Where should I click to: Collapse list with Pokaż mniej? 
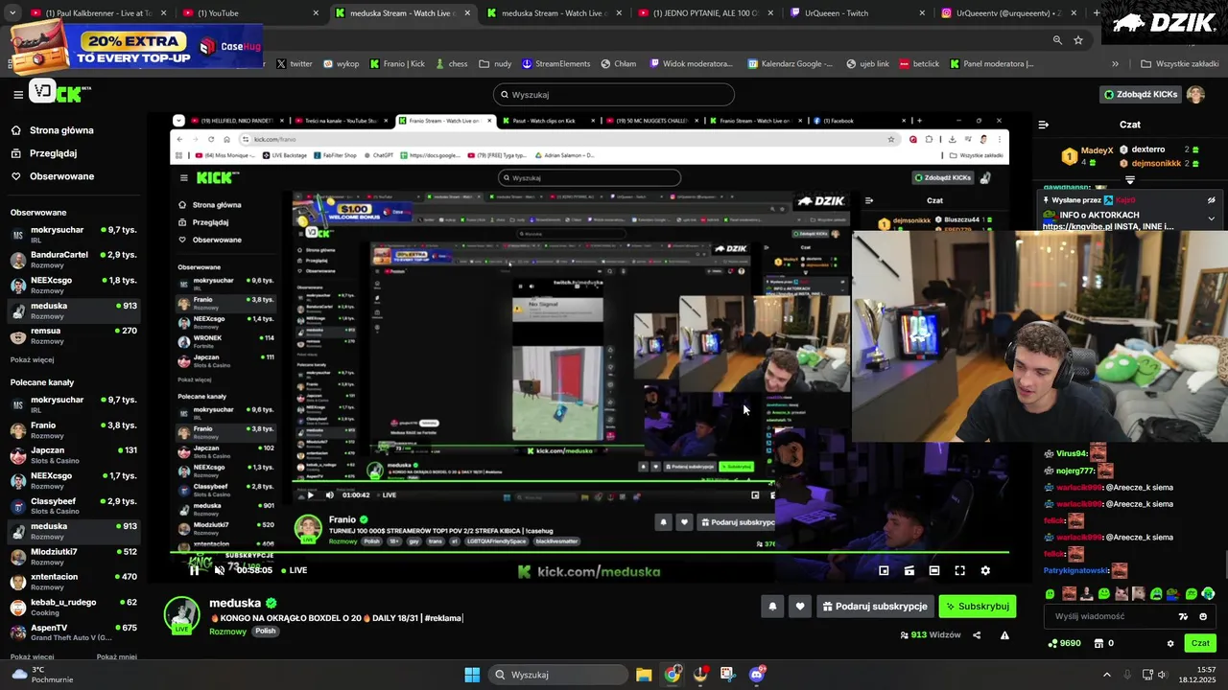tap(116, 656)
